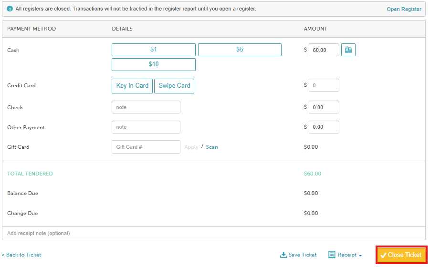Close the ticket with the yellow button
Image resolution: width=430 pixels, height=267 pixels.
pos(401,255)
